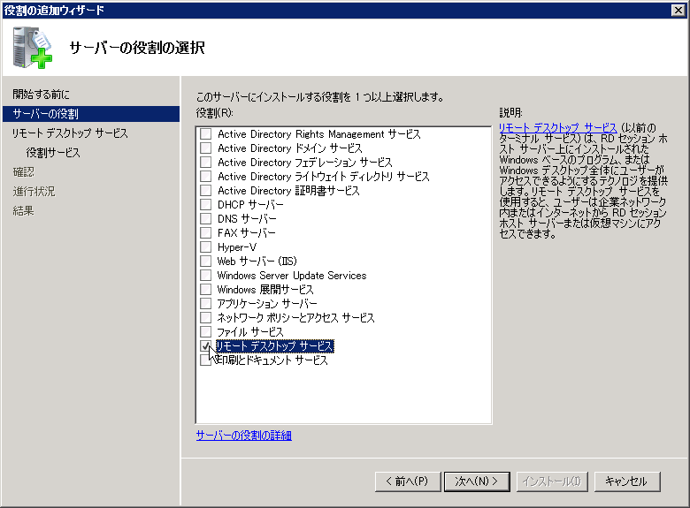Check ネットワーク ポリシーとアクセス サービス checkbox
690x508 pixels.
[x=205, y=317]
